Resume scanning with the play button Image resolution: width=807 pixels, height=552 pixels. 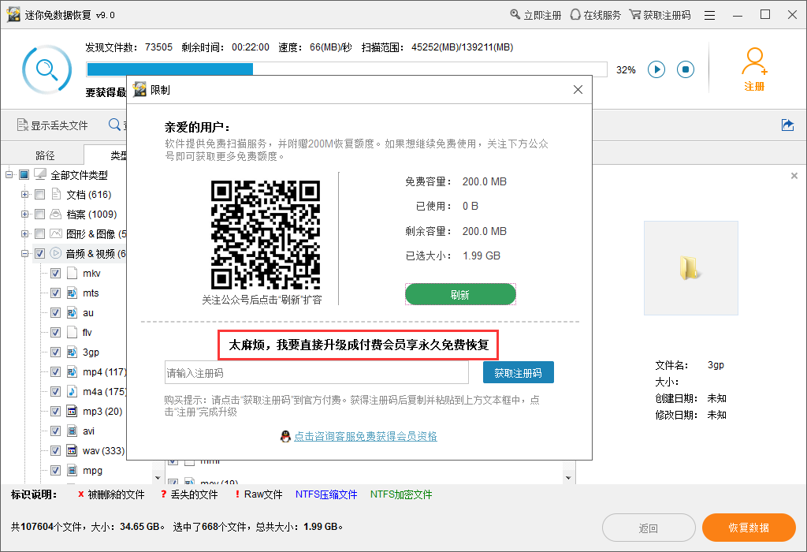click(x=656, y=69)
